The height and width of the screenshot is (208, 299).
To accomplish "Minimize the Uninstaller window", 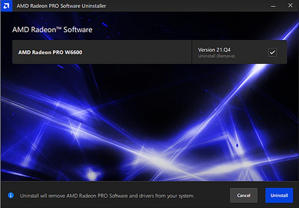I will tap(273, 6).
